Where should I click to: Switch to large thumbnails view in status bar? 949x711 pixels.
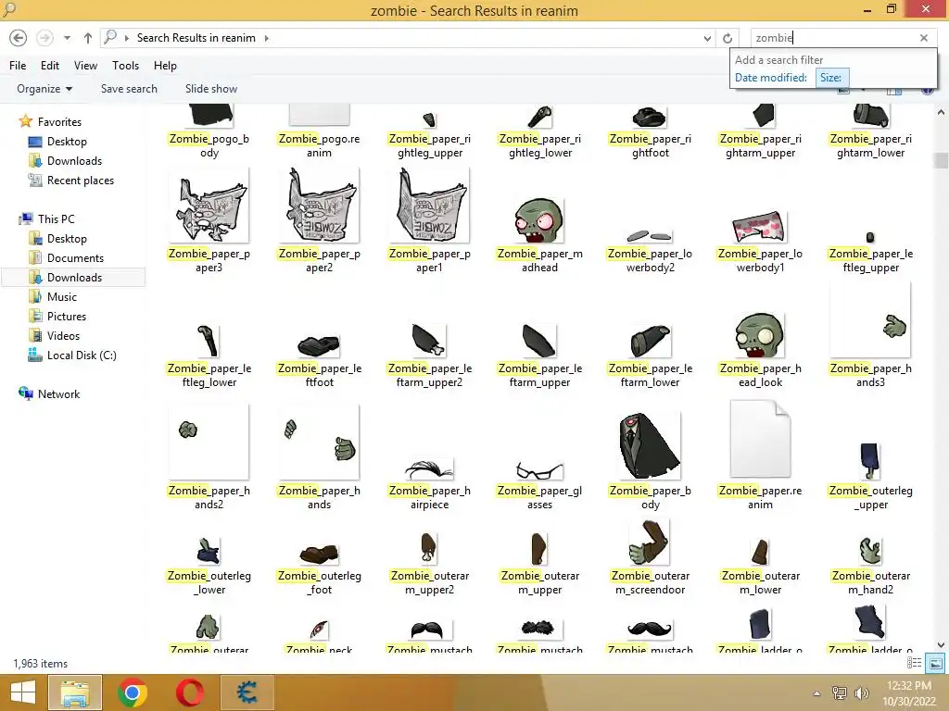(x=935, y=663)
